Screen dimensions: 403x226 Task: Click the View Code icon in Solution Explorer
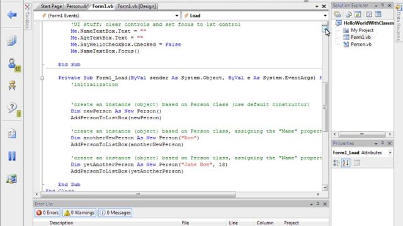(369, 14)
